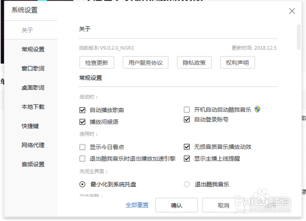The width and height of the screenshot is (306, 221).
Task: Disable 无损音质音乐播放动效 checkbox
Action: pyautogui.click(x=187, y=147)
